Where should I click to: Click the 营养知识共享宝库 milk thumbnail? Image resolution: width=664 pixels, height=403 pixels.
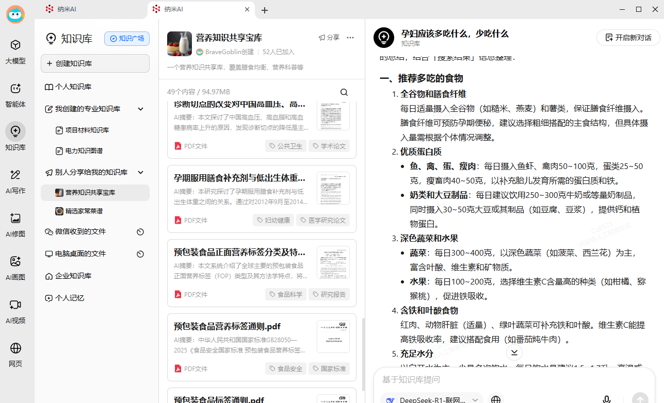[180, 44]
